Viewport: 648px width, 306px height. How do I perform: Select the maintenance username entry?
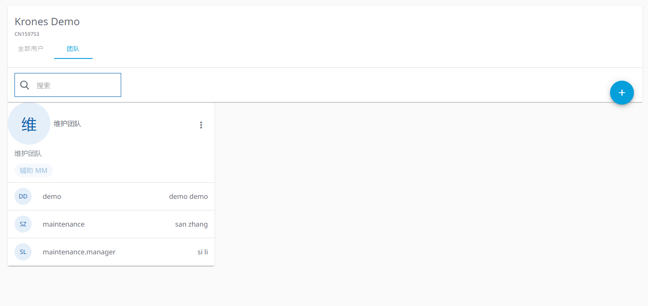(x=64, y=224)
